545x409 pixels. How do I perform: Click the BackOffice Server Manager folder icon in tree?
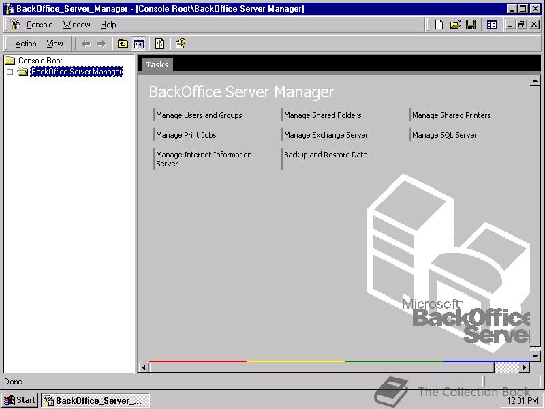pyautogui.click(x=22, y=72)
